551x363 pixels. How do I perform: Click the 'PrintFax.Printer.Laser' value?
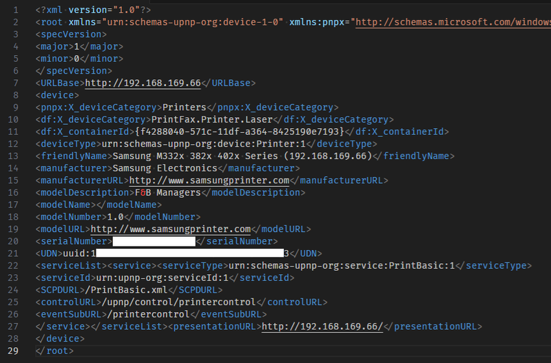[x=212, y=119]
